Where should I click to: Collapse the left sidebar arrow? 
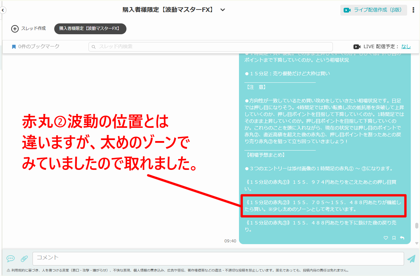2,10
